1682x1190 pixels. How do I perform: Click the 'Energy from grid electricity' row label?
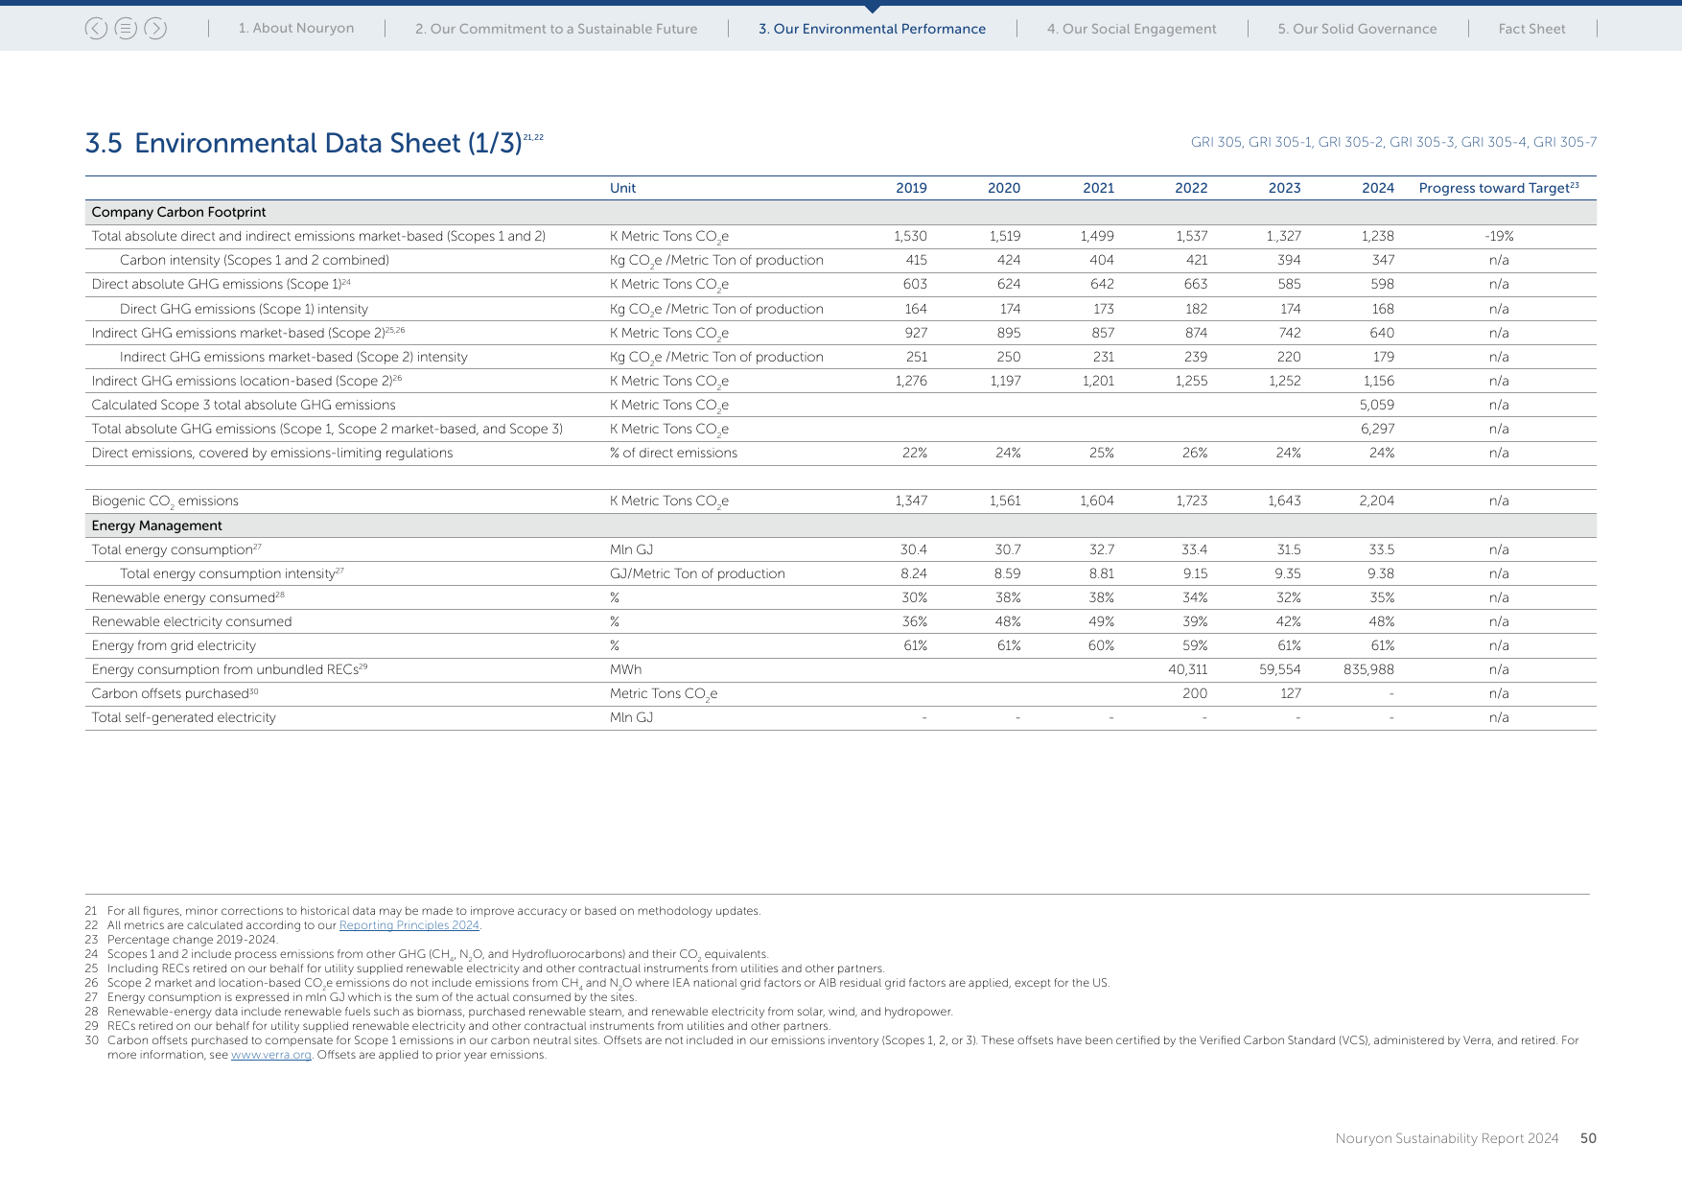(174, 645)
